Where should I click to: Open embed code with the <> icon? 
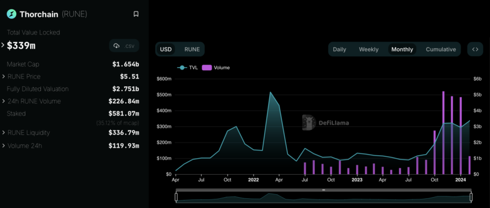pyautogui.click(x=475, y=49)
